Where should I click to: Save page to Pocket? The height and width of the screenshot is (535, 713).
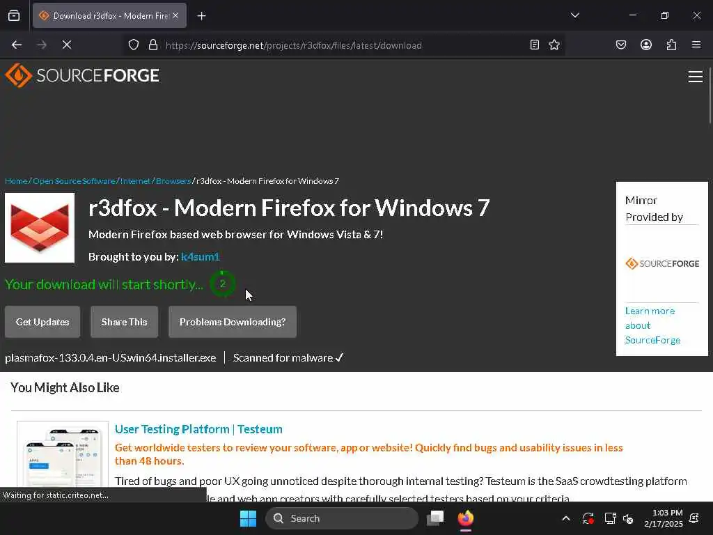[x=621, y=45]
